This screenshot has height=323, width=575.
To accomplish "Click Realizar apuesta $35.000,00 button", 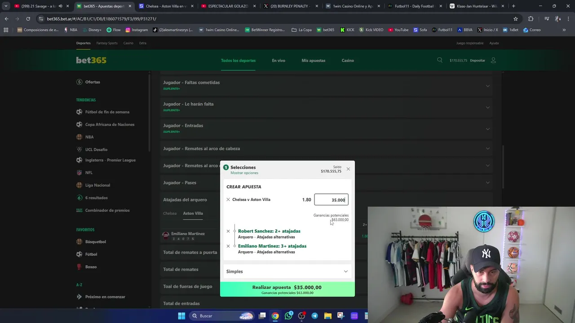I will point(287,289).
